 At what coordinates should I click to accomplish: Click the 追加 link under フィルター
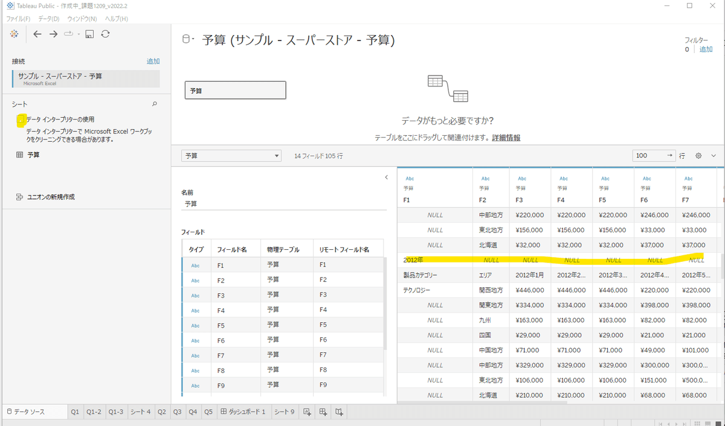(x=706, y=49)
